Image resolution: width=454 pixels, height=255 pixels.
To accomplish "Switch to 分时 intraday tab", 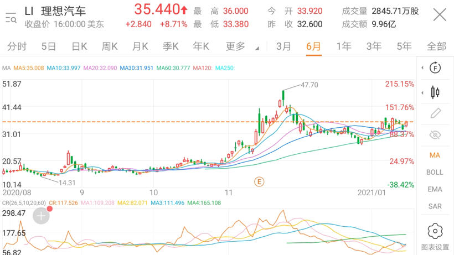I will coord(17,46).
